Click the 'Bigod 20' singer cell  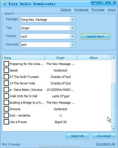click(61, 122)
